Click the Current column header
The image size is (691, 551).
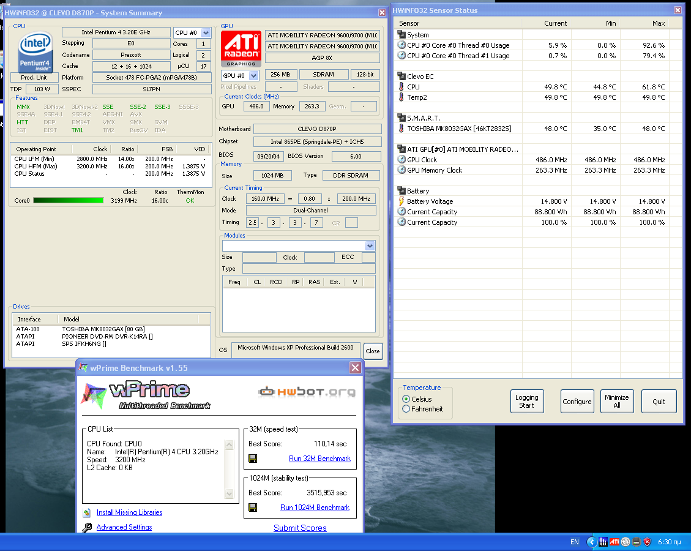[546, 23]
